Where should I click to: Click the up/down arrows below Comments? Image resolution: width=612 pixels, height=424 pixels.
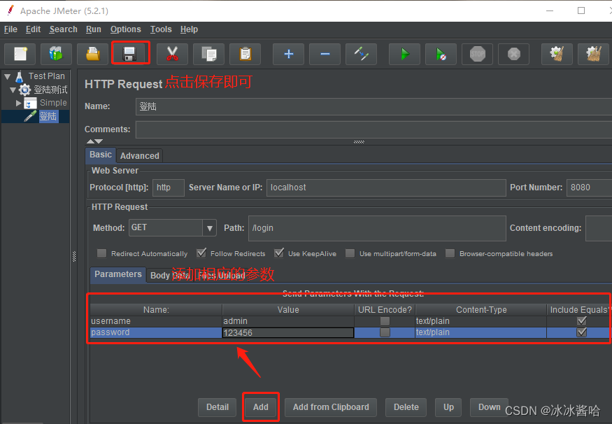[94, 141]
